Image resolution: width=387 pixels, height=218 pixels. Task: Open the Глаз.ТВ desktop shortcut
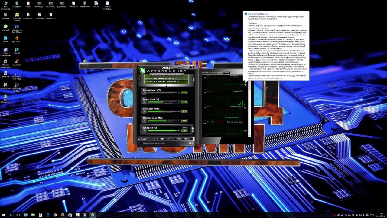pyautogui.click(x=17, y=51)
